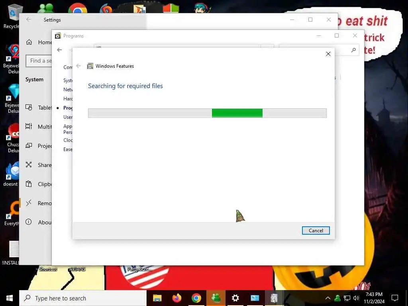Click the taskbar search box

(83, 298)
